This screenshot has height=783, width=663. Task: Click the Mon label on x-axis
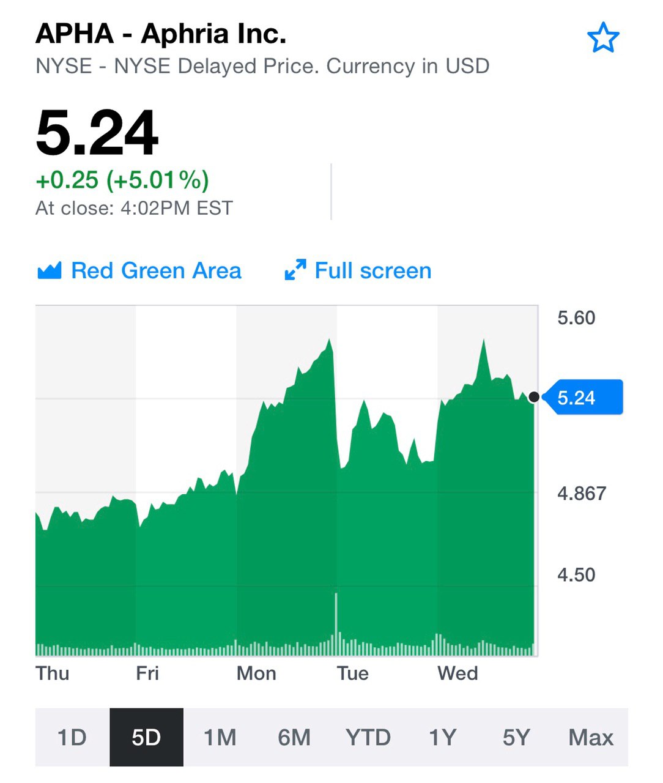[x=256, y=674]
